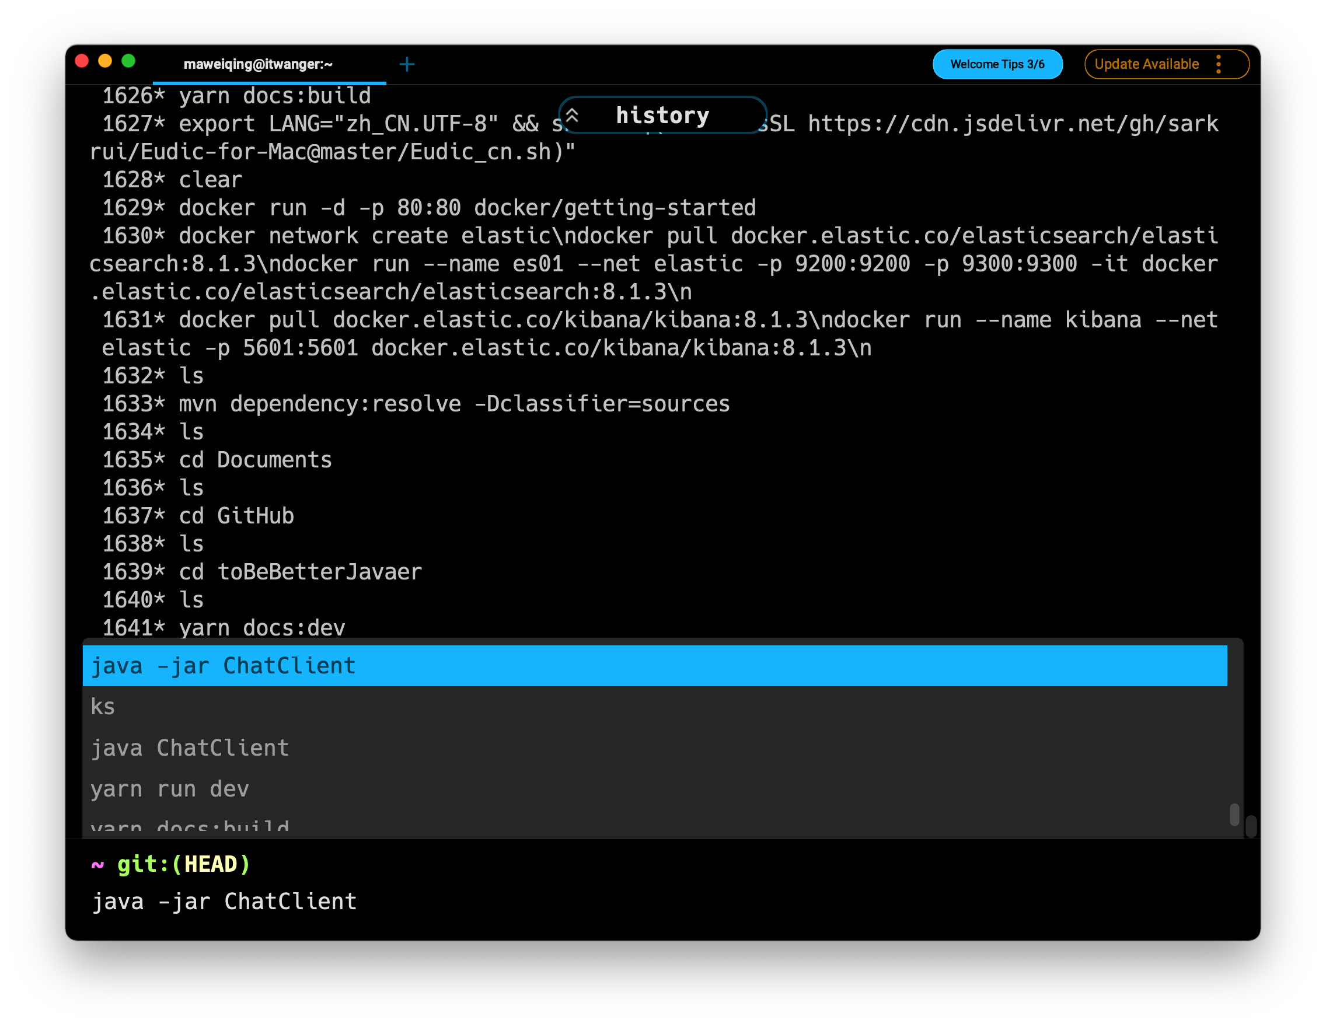Screen dimensions: 1326x1027
Task: Pick 'java ChatClient' from history list
Action: 190,748
